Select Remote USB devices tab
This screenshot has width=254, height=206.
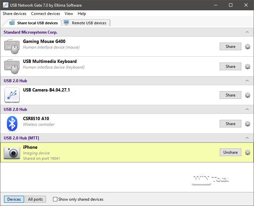pyautogui.click(x=85, y=23)
